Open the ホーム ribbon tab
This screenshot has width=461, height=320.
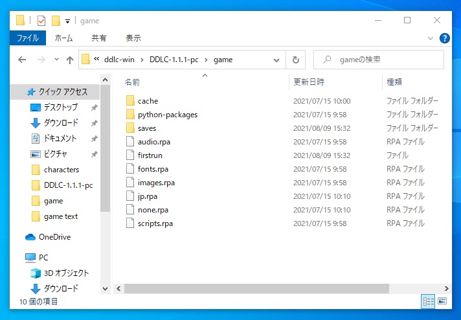point(64,38)
